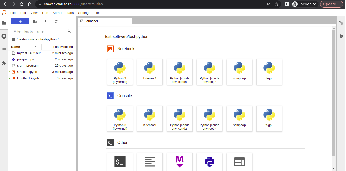Click the browser address bar URL
This screenshot has height=171, width=346.
[x=73, y=4]
